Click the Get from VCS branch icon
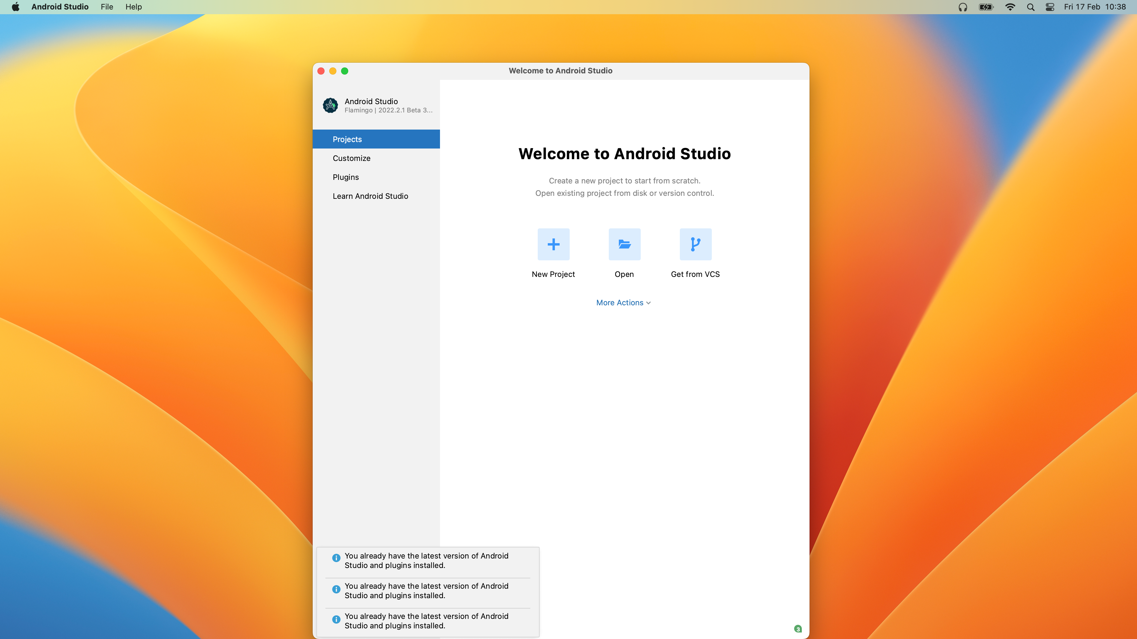 [x=695, y=244]
